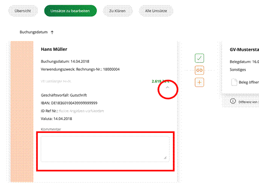Click the IBAN DE18360100439999999999 line
This screenshot has width=259, height=183.
click(x=69, y=103)
